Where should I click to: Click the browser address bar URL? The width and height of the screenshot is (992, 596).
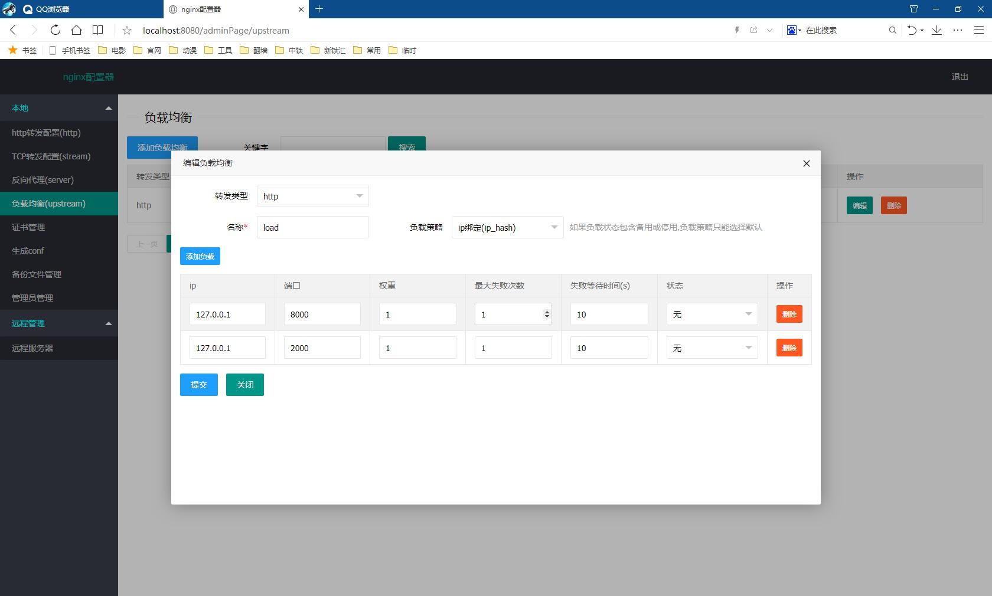coord(216,30)
